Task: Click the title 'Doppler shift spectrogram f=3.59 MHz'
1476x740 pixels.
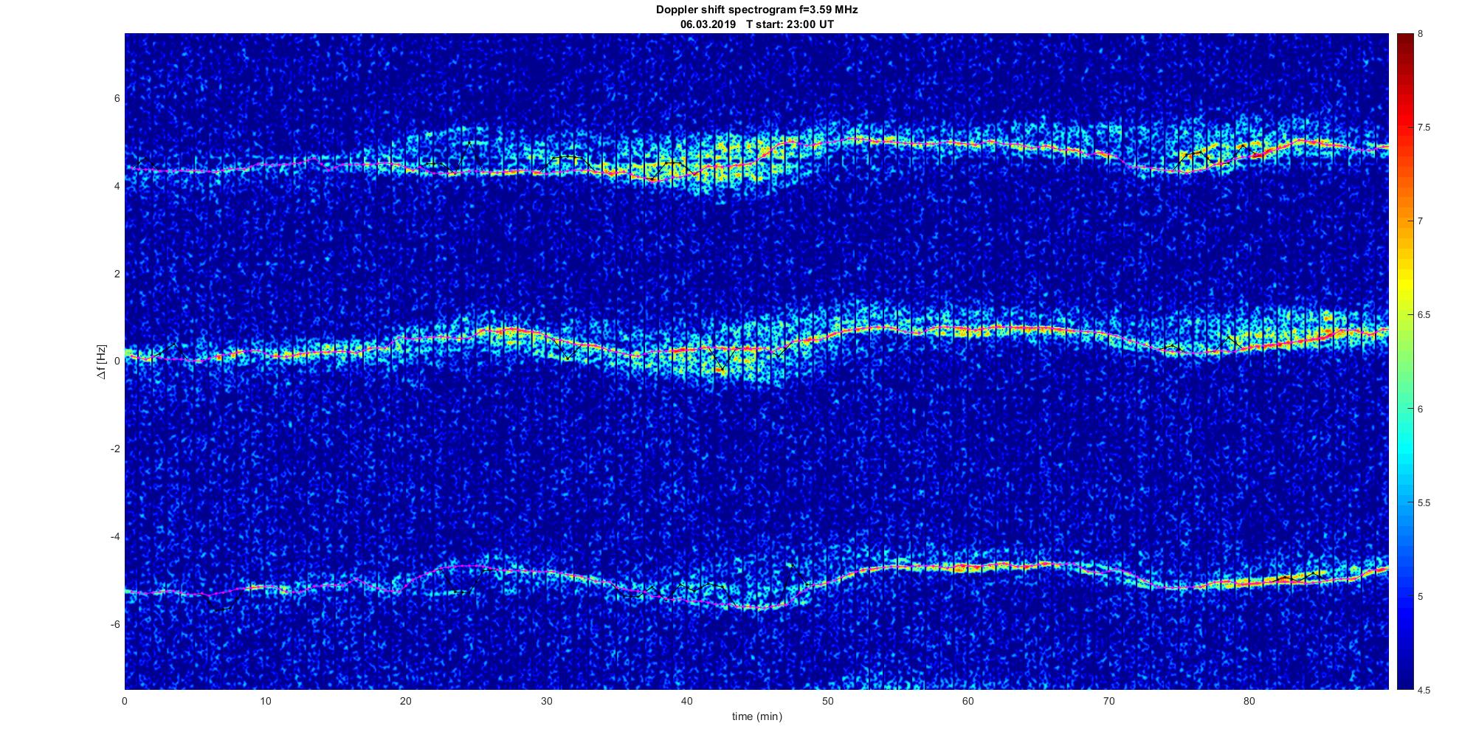Action: [x=756, y=10]
